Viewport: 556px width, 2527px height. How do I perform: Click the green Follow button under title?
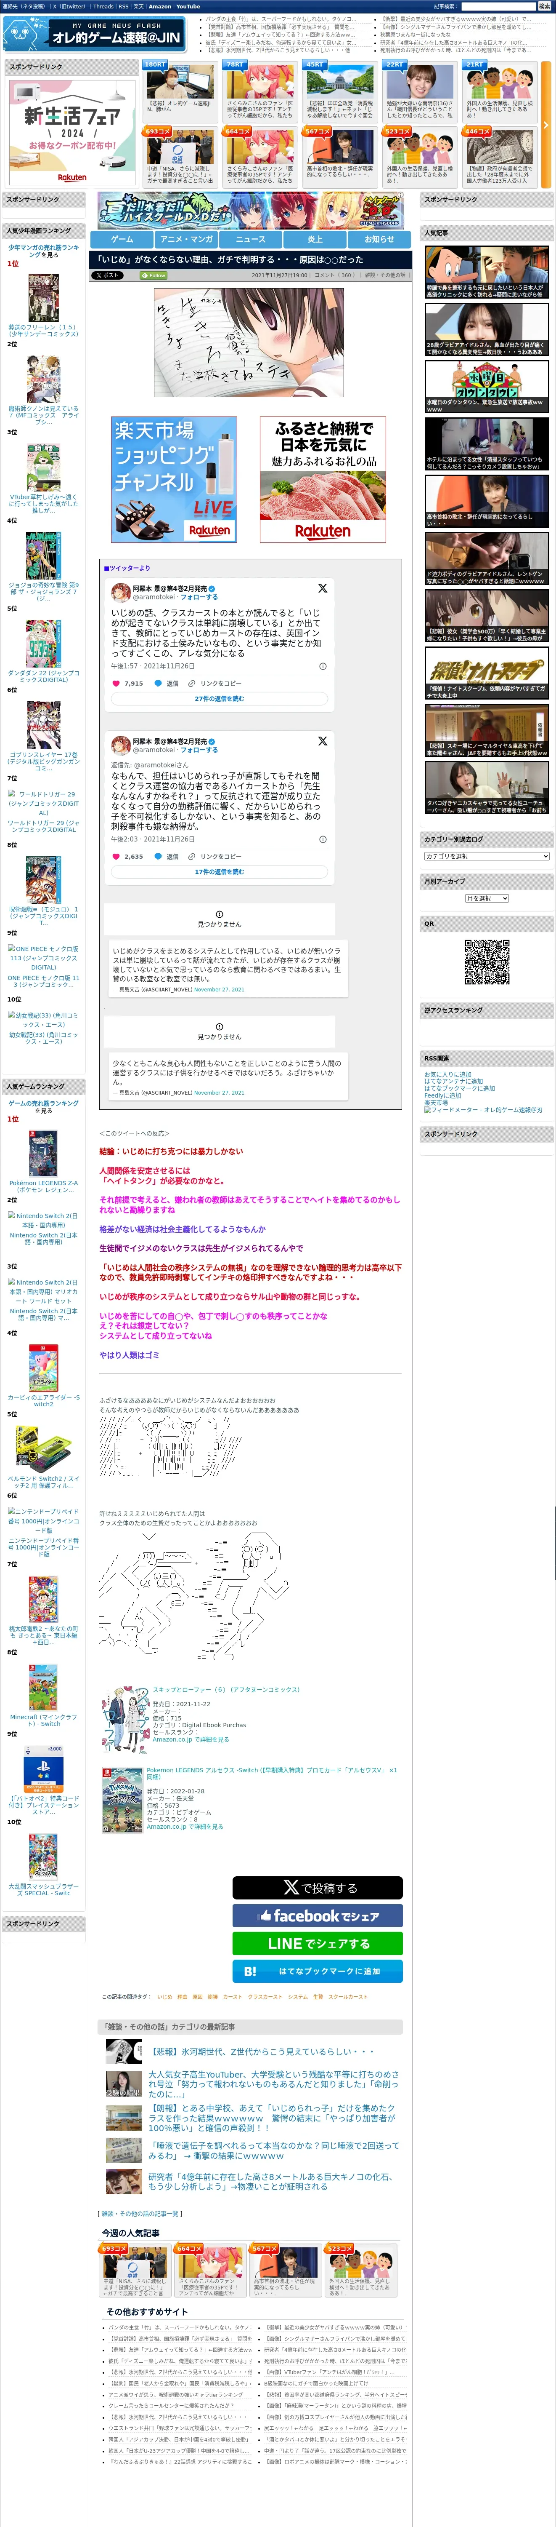coord(153,276)
